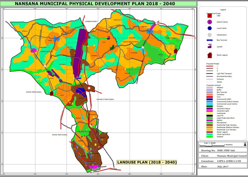Click the GIPEA AFRICA LTD consultant field
248x177 pixels.
[228, 161]
